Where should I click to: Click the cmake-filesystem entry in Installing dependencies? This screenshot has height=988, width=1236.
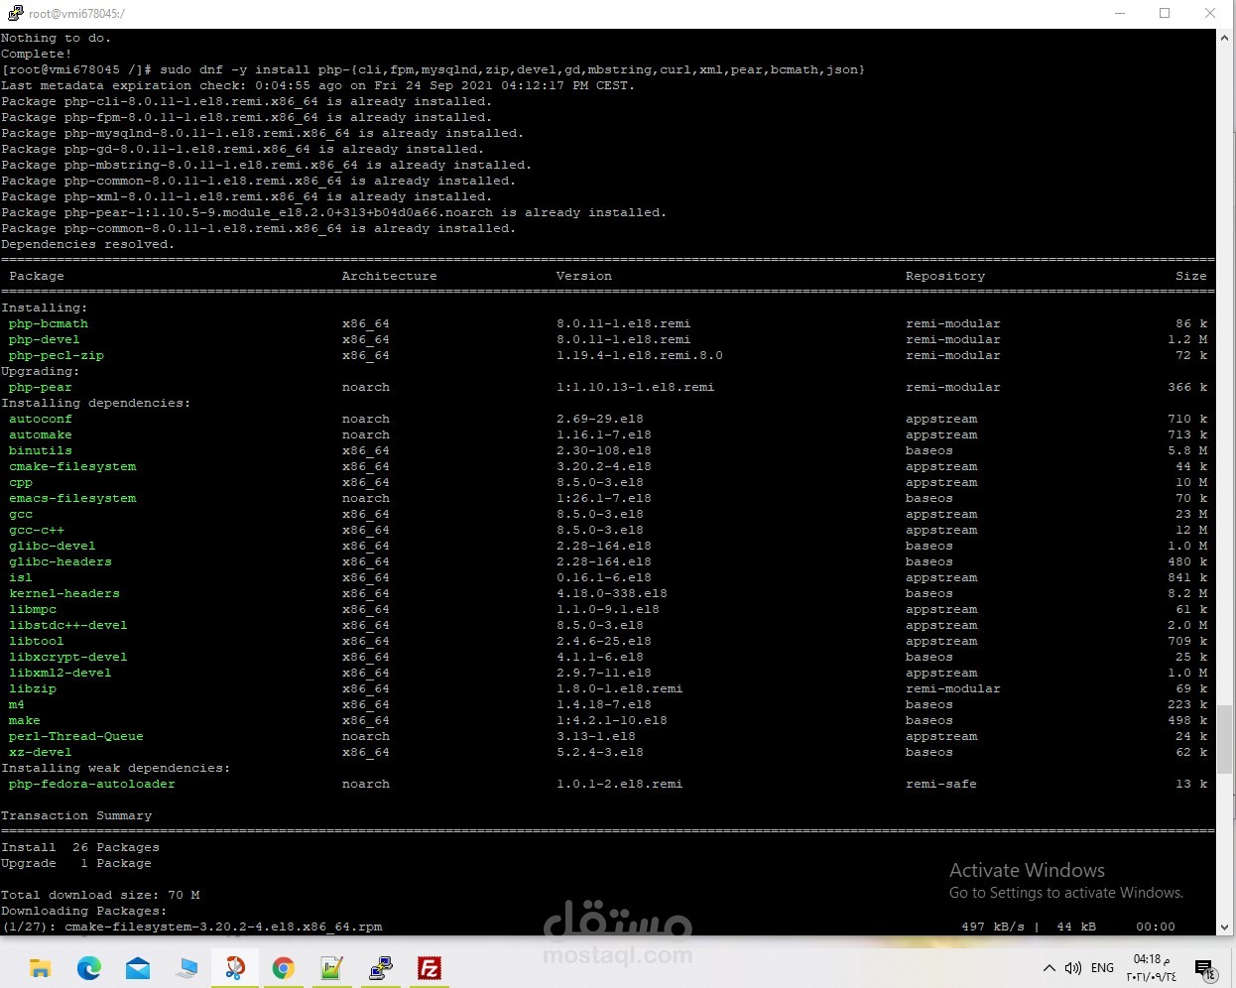(72, 466)
